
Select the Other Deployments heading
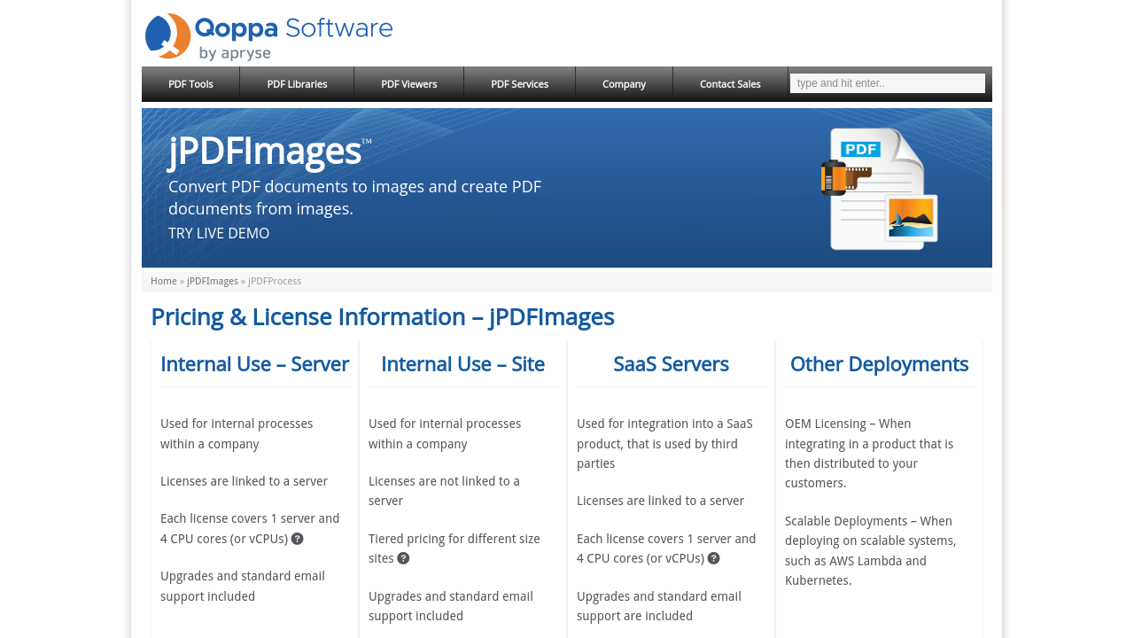(879, 364)
